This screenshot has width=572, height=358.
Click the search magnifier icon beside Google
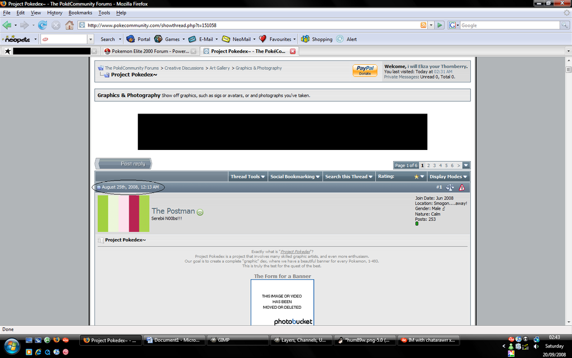point(564,25)
